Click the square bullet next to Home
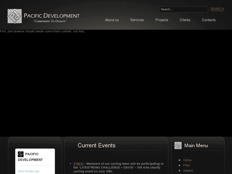The height and width of the screenshot is (174, 232). coord(179,160)
